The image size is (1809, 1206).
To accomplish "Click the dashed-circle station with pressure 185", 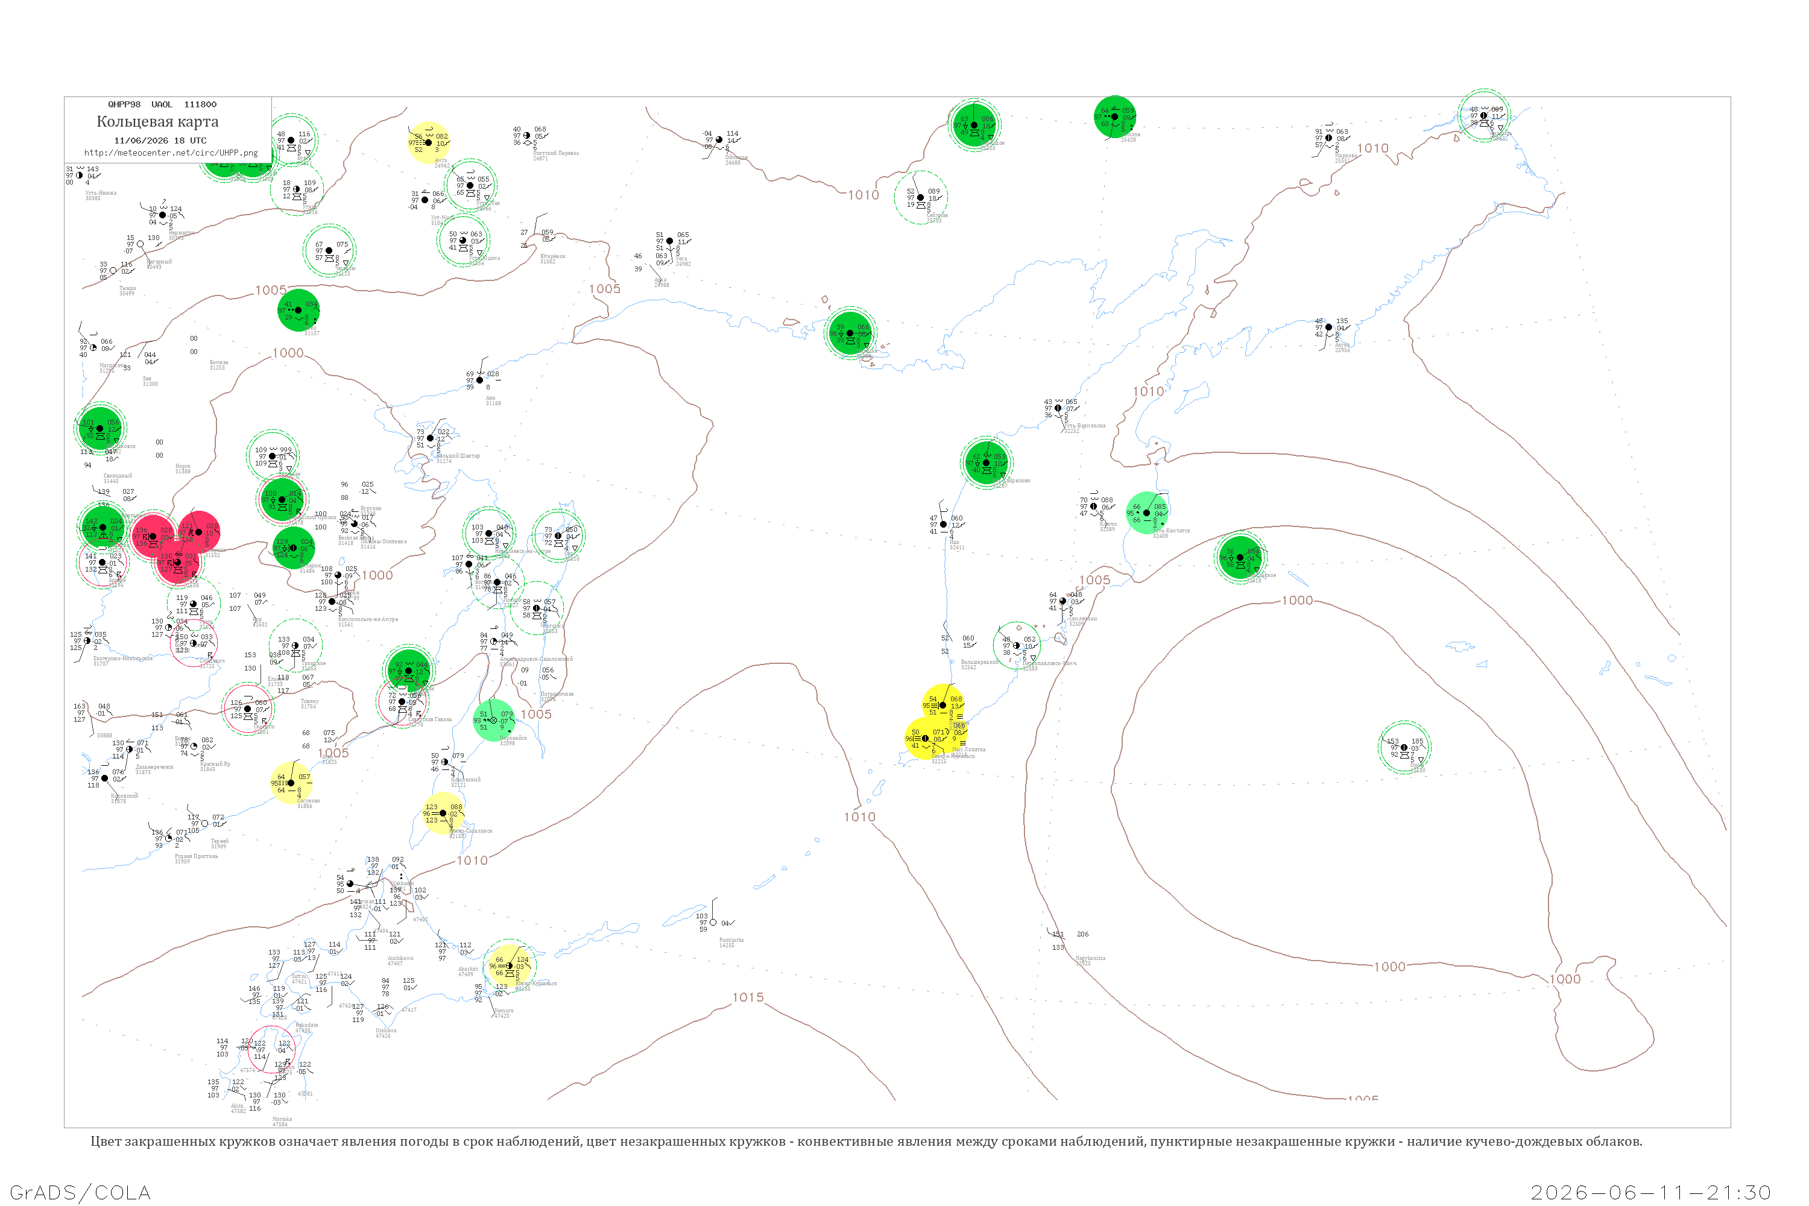I will coord(1404,747).
